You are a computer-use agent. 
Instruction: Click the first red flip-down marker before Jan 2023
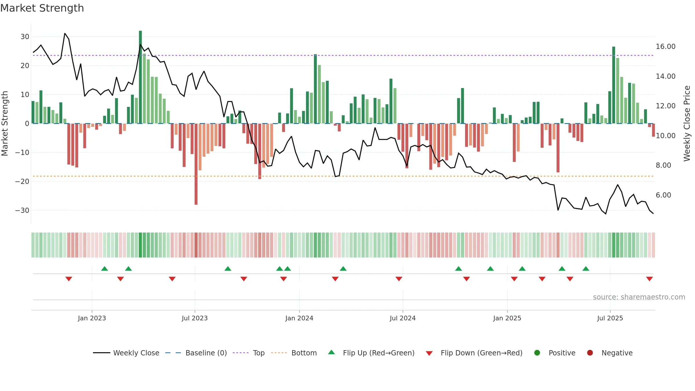(69, 279)
